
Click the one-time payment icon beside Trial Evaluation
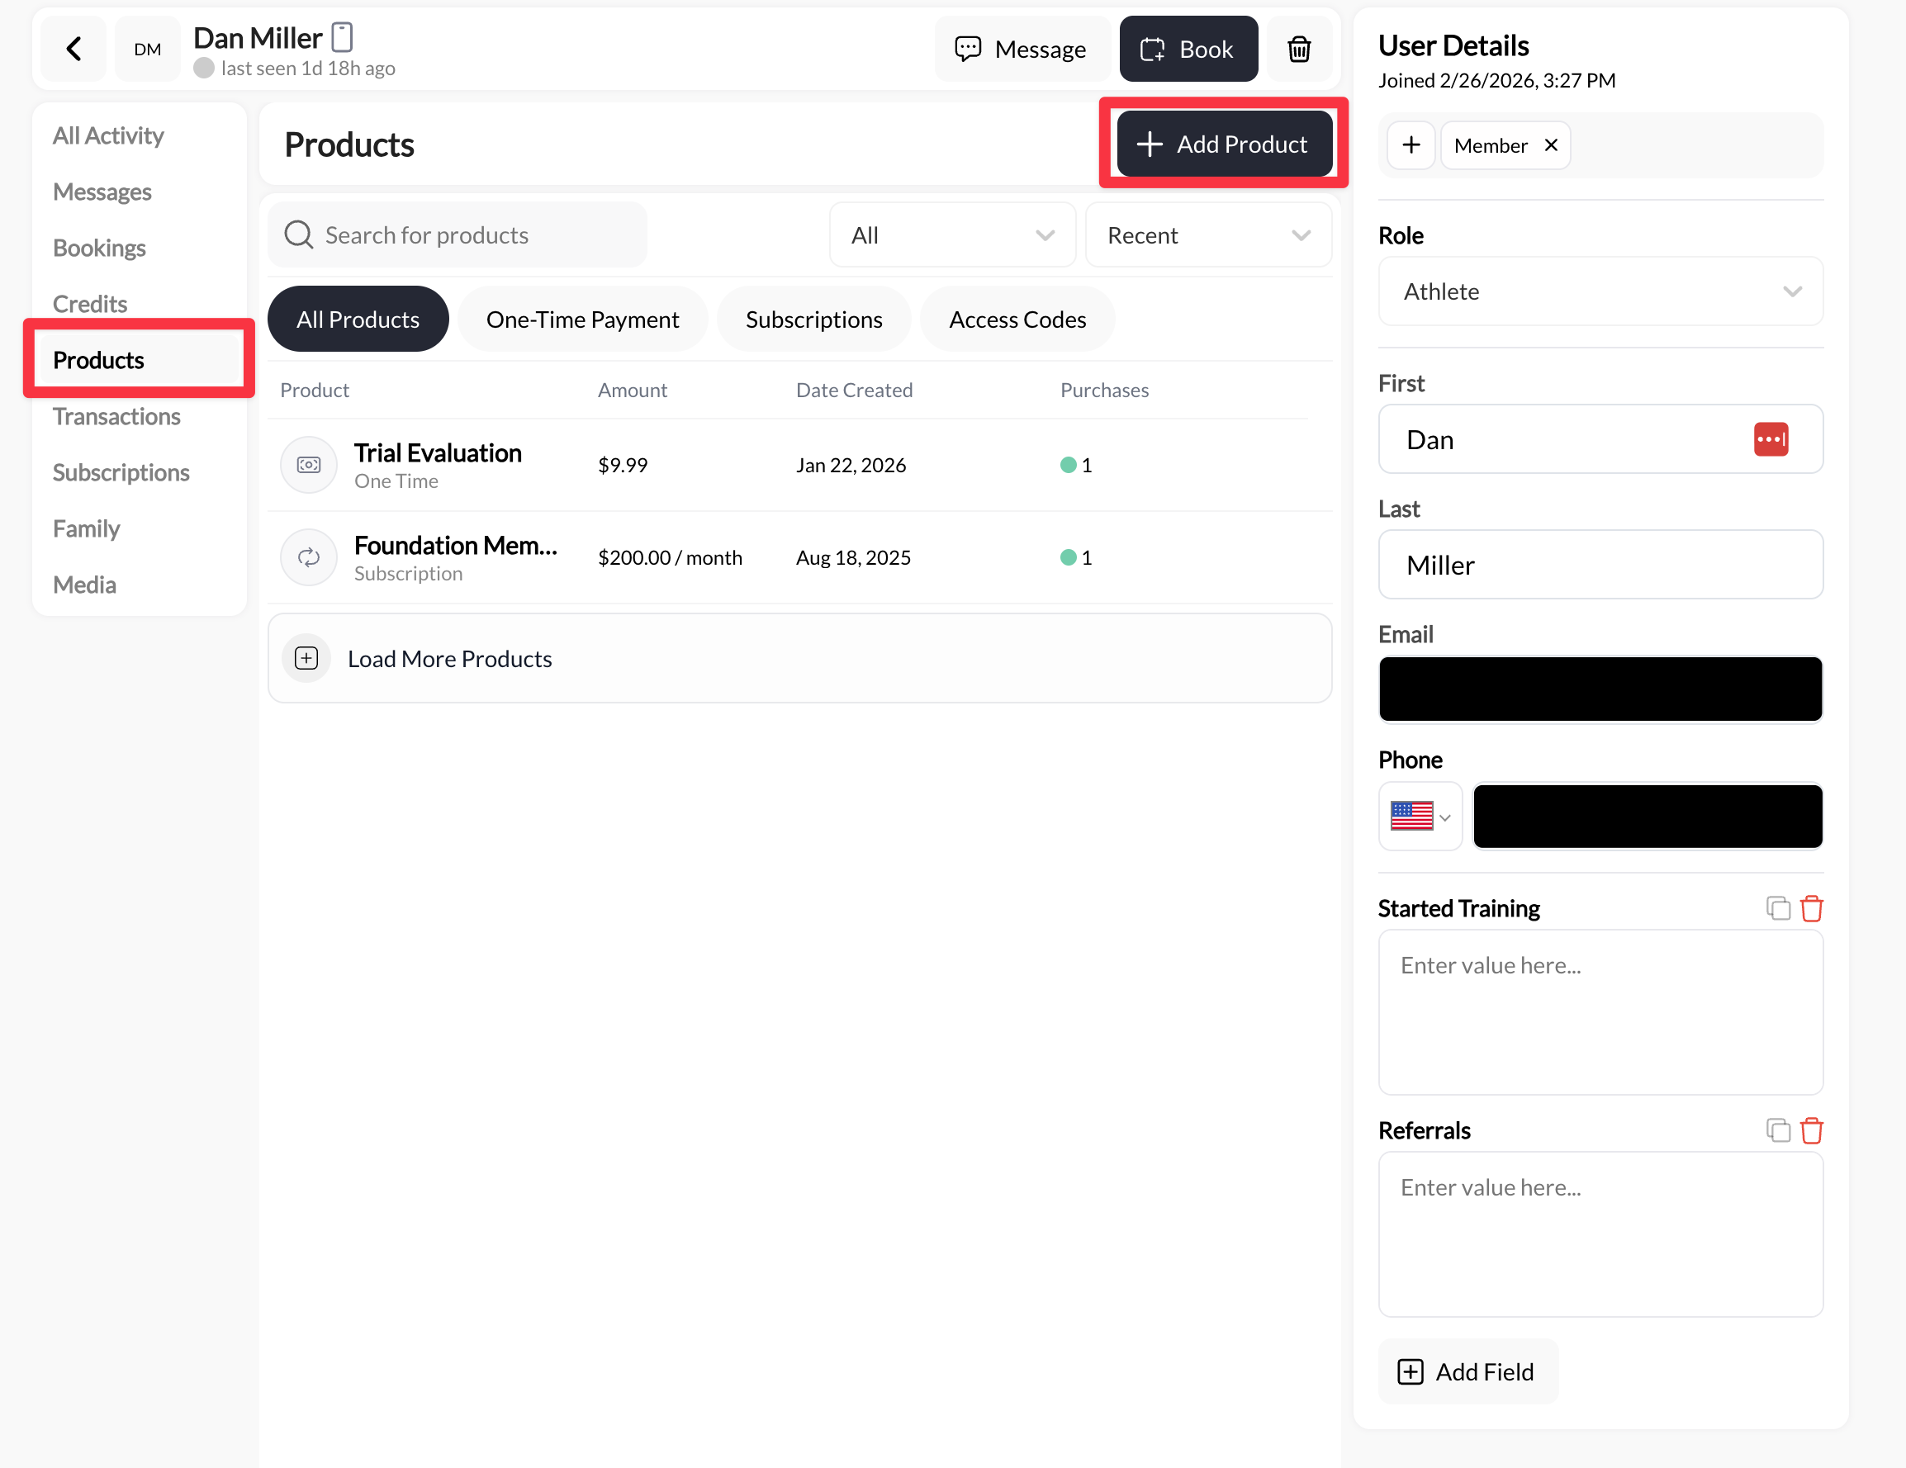pyautogui.click(x=308, y=464)
